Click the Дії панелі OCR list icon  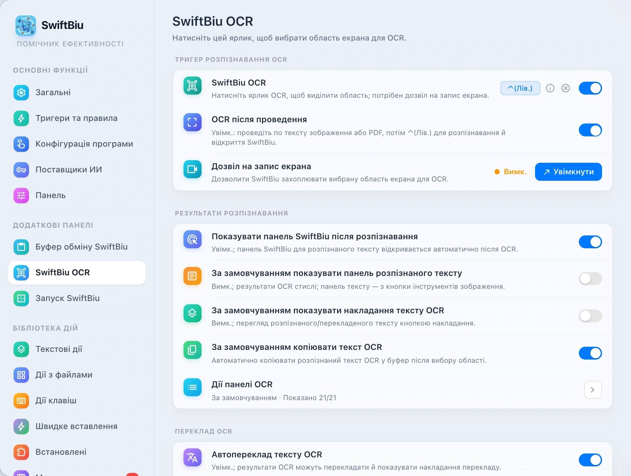click(193, 387)
